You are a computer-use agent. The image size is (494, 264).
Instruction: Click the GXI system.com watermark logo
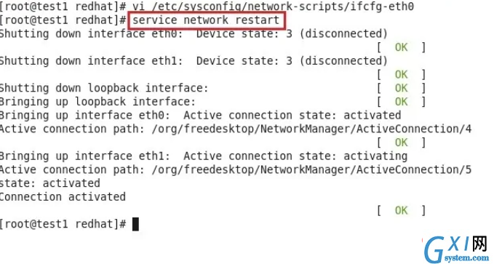[x=456, y=249]
